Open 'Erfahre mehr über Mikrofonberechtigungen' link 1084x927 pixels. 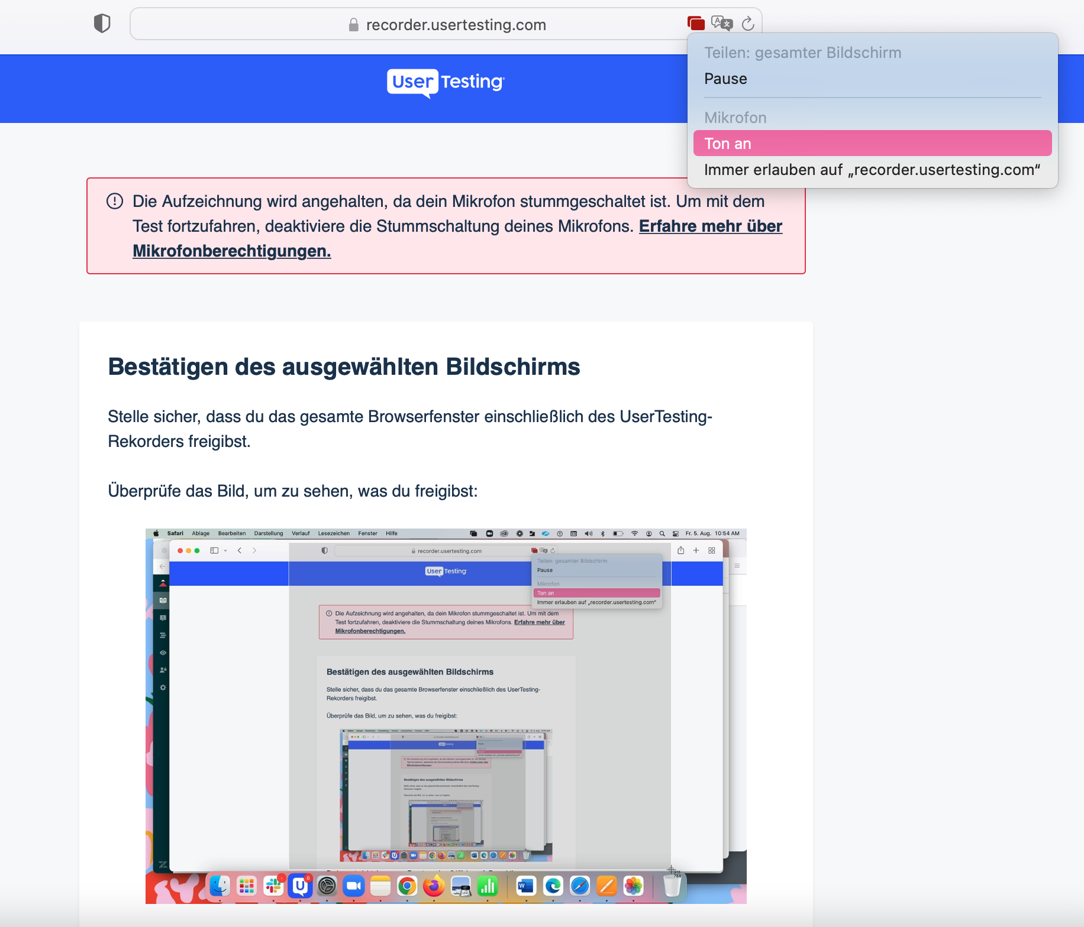(457, 238)
